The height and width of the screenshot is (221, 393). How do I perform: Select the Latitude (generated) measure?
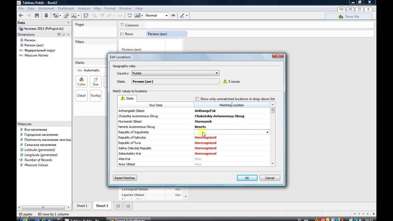[x=40, y=150]
